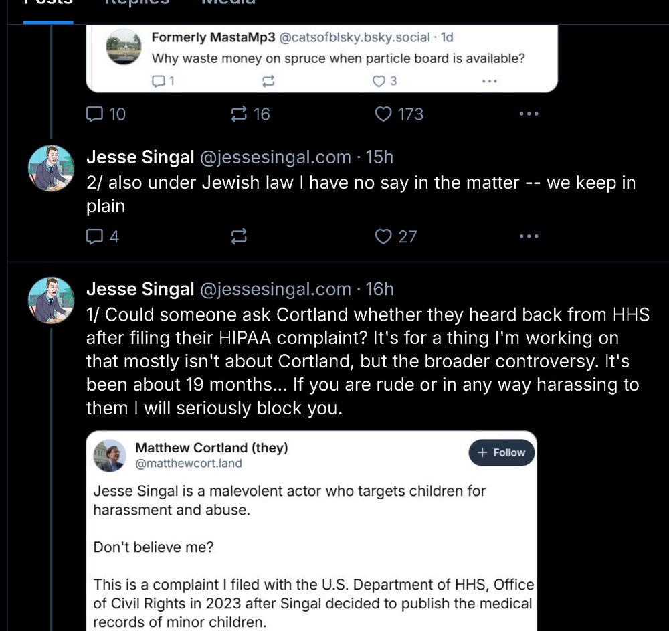Viewport: 669px width, 631px height.
Task: Follow Matthew Cortland
Action: coord(502,453)
